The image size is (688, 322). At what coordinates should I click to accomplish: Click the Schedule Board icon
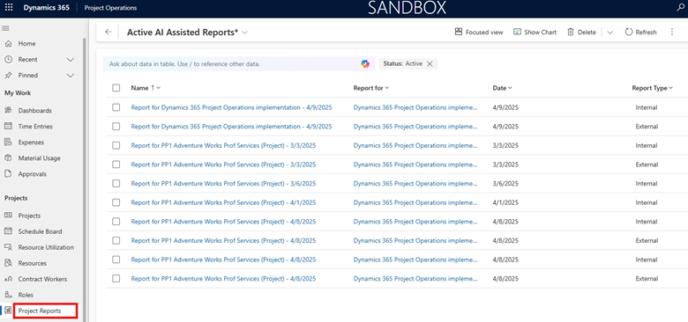[8, 231]
